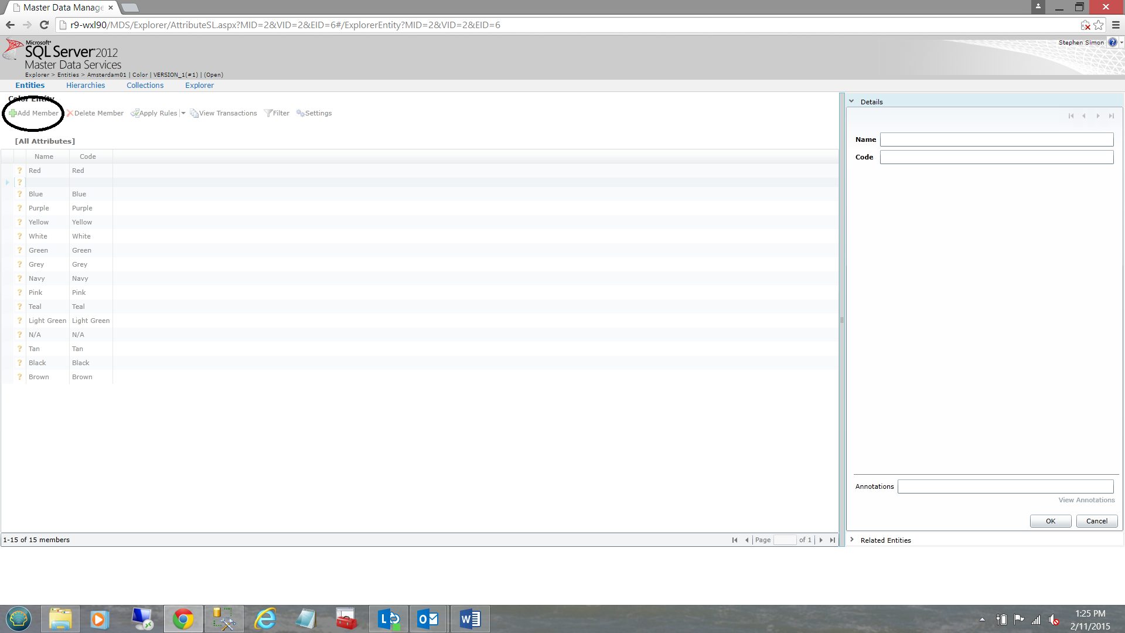
Task: Open the Filter funnel tool
Action: click(268, 113)
